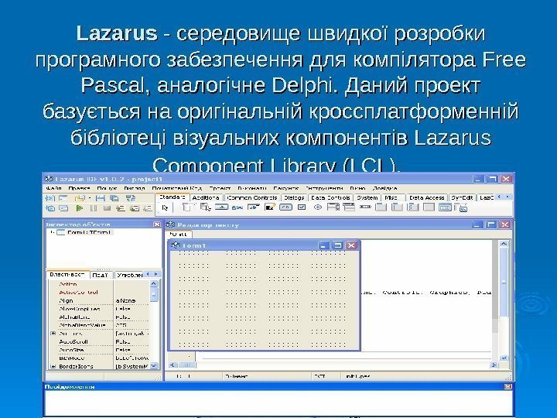Pick the TCheckBox component icon
This screenshot has height=418, width=557.
(302, 207)
